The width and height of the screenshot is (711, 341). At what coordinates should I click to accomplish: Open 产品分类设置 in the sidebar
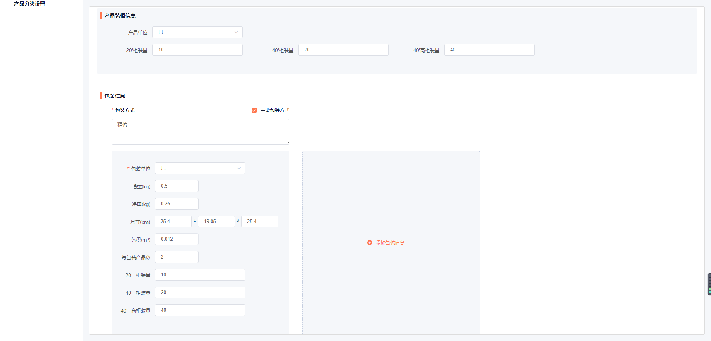pos(30,4)
